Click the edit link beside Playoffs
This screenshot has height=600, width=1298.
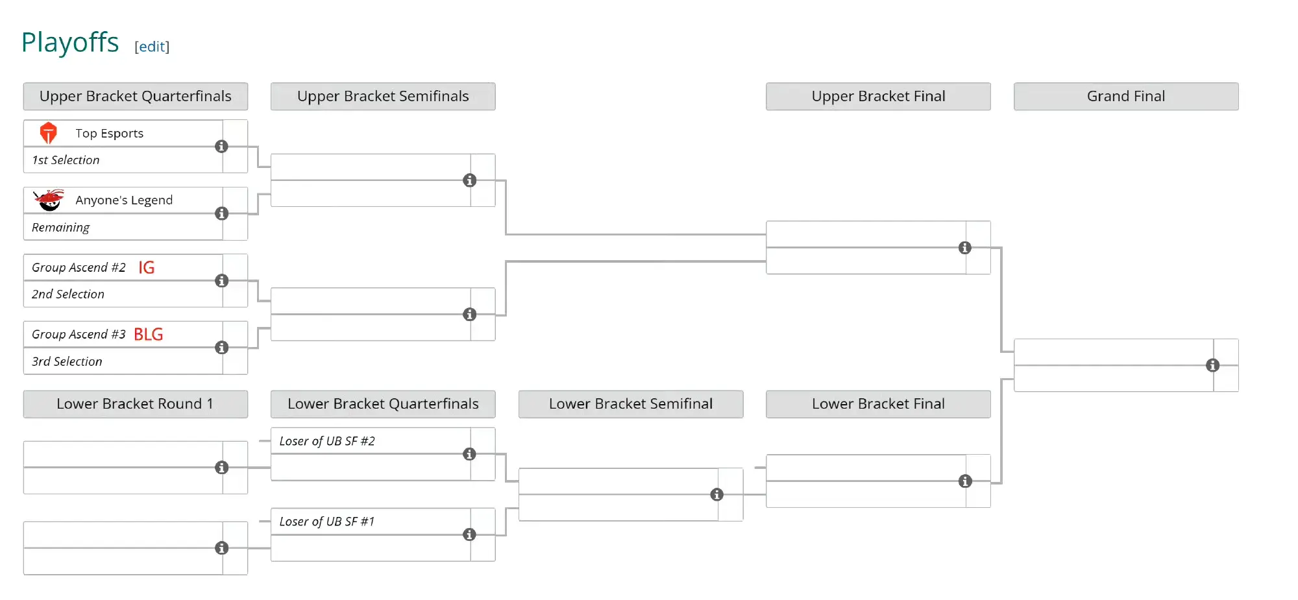point(152,47)
